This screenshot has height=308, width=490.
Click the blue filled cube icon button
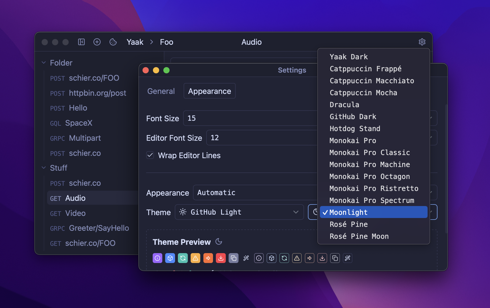pyautogui.click(x=170, y=258)
